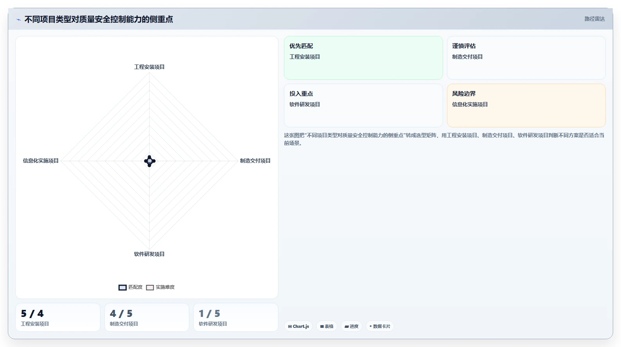Screen dimensions: 621x347
Task: Select the 优先匹配 card
Action: [x=363, y=58]
